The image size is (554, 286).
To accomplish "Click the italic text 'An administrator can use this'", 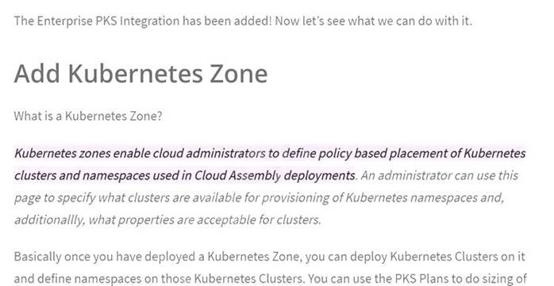I will (439, 176).
